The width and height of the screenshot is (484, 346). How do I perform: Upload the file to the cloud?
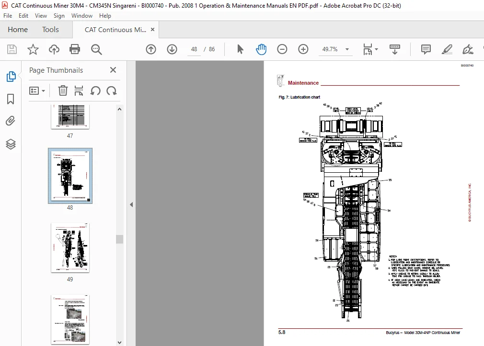point(54,49)
